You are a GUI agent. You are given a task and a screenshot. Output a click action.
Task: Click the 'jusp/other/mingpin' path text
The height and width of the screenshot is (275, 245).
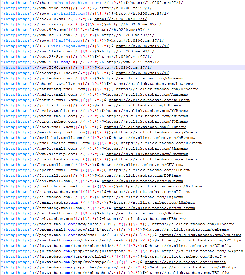(95, 268)
